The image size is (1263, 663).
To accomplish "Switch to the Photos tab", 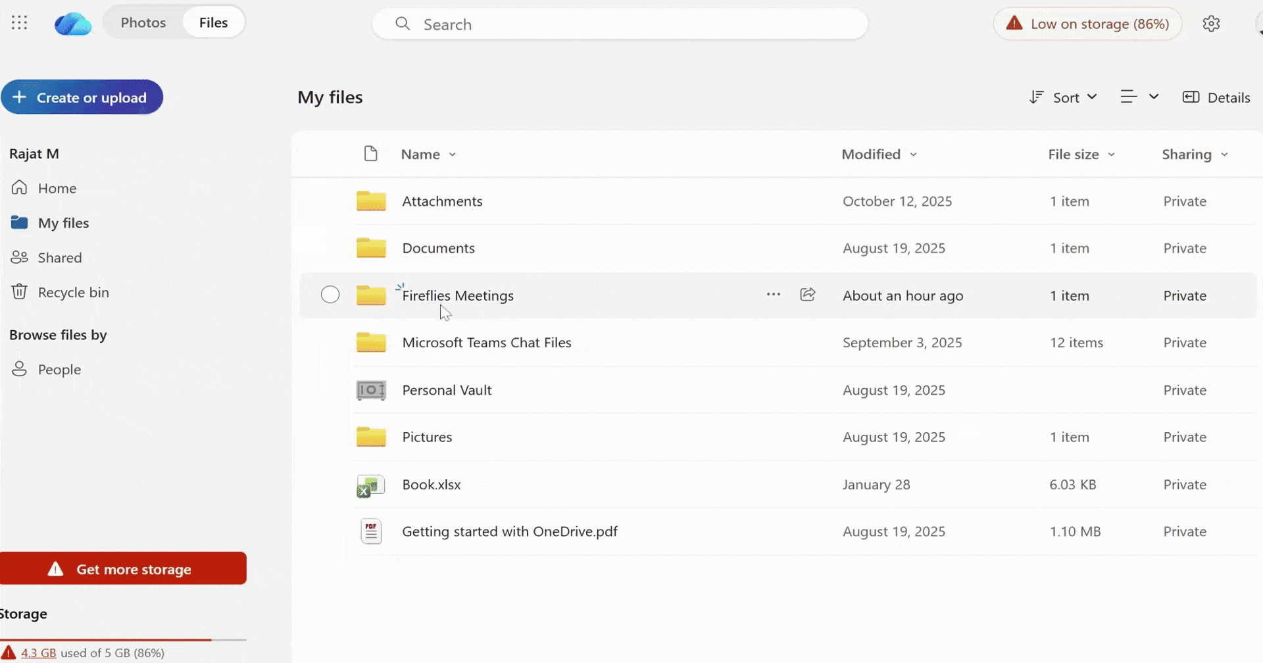I will pos(143,22).
